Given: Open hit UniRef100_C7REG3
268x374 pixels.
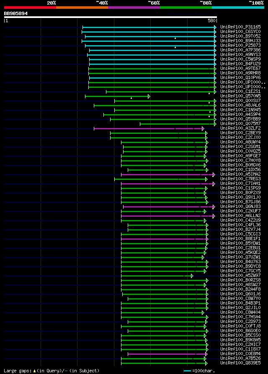Looking at the screenshot, I should [240, 179].
